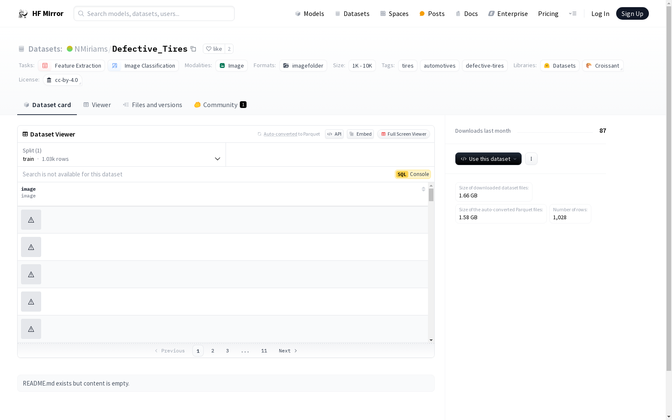Open the three-dot more options button
Viewport: 672px width, 420px height.
point(531,159)
